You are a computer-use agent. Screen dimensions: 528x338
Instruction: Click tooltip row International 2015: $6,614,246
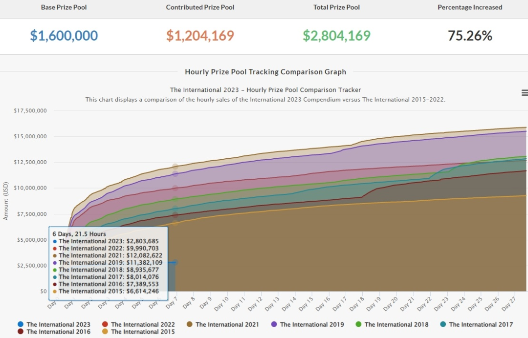pos(106,291)
